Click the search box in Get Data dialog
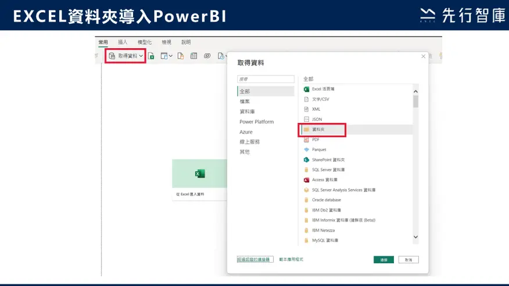Screen dimensions: 509x286 (266, 79)
